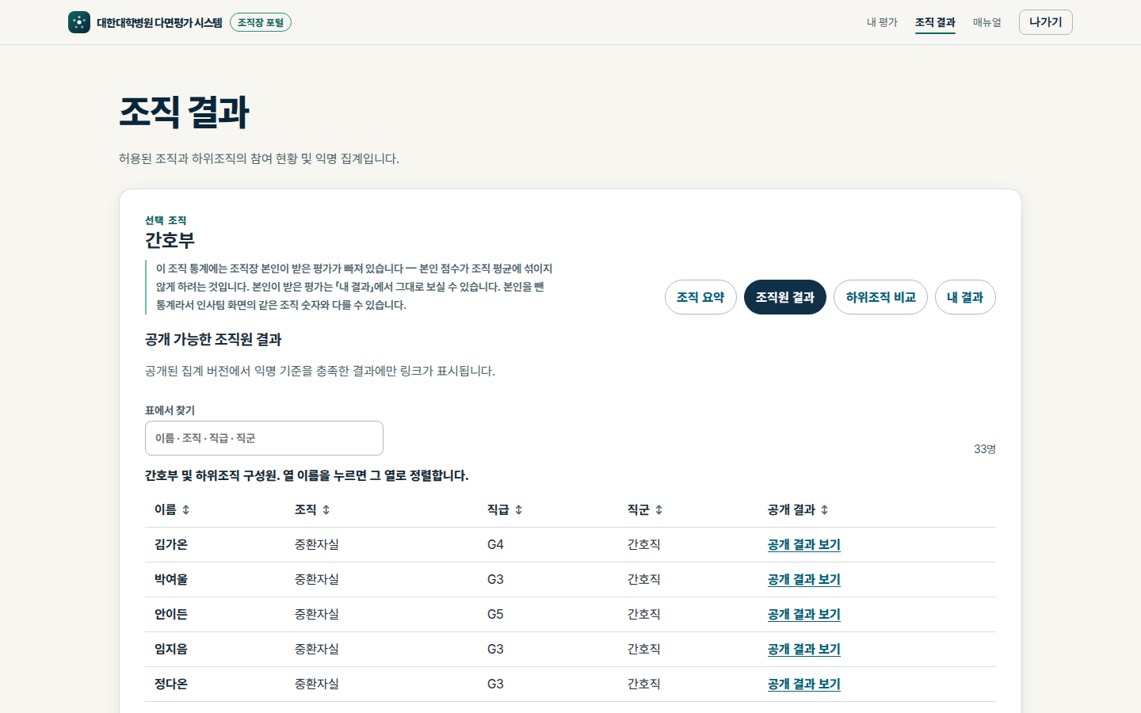Click the 조직장 포털 badge
Screen dimensions: 1141x713
pyautogui.click(x=261, y=22)
